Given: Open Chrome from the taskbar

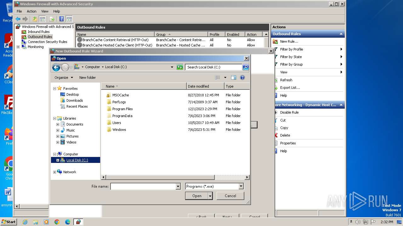Looking at the screenshot, I should (x=57, y=222).
